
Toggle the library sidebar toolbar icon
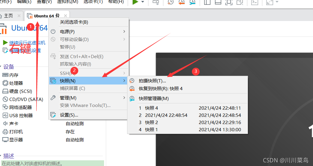click(207, 2)
